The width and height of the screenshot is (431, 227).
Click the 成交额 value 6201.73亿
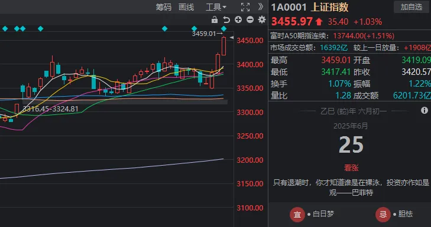click(x=412, y=96)
